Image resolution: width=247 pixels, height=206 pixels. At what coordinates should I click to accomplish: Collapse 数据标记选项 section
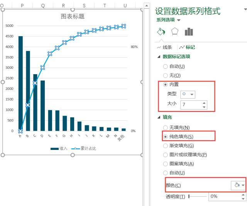[x=159, y=56]
